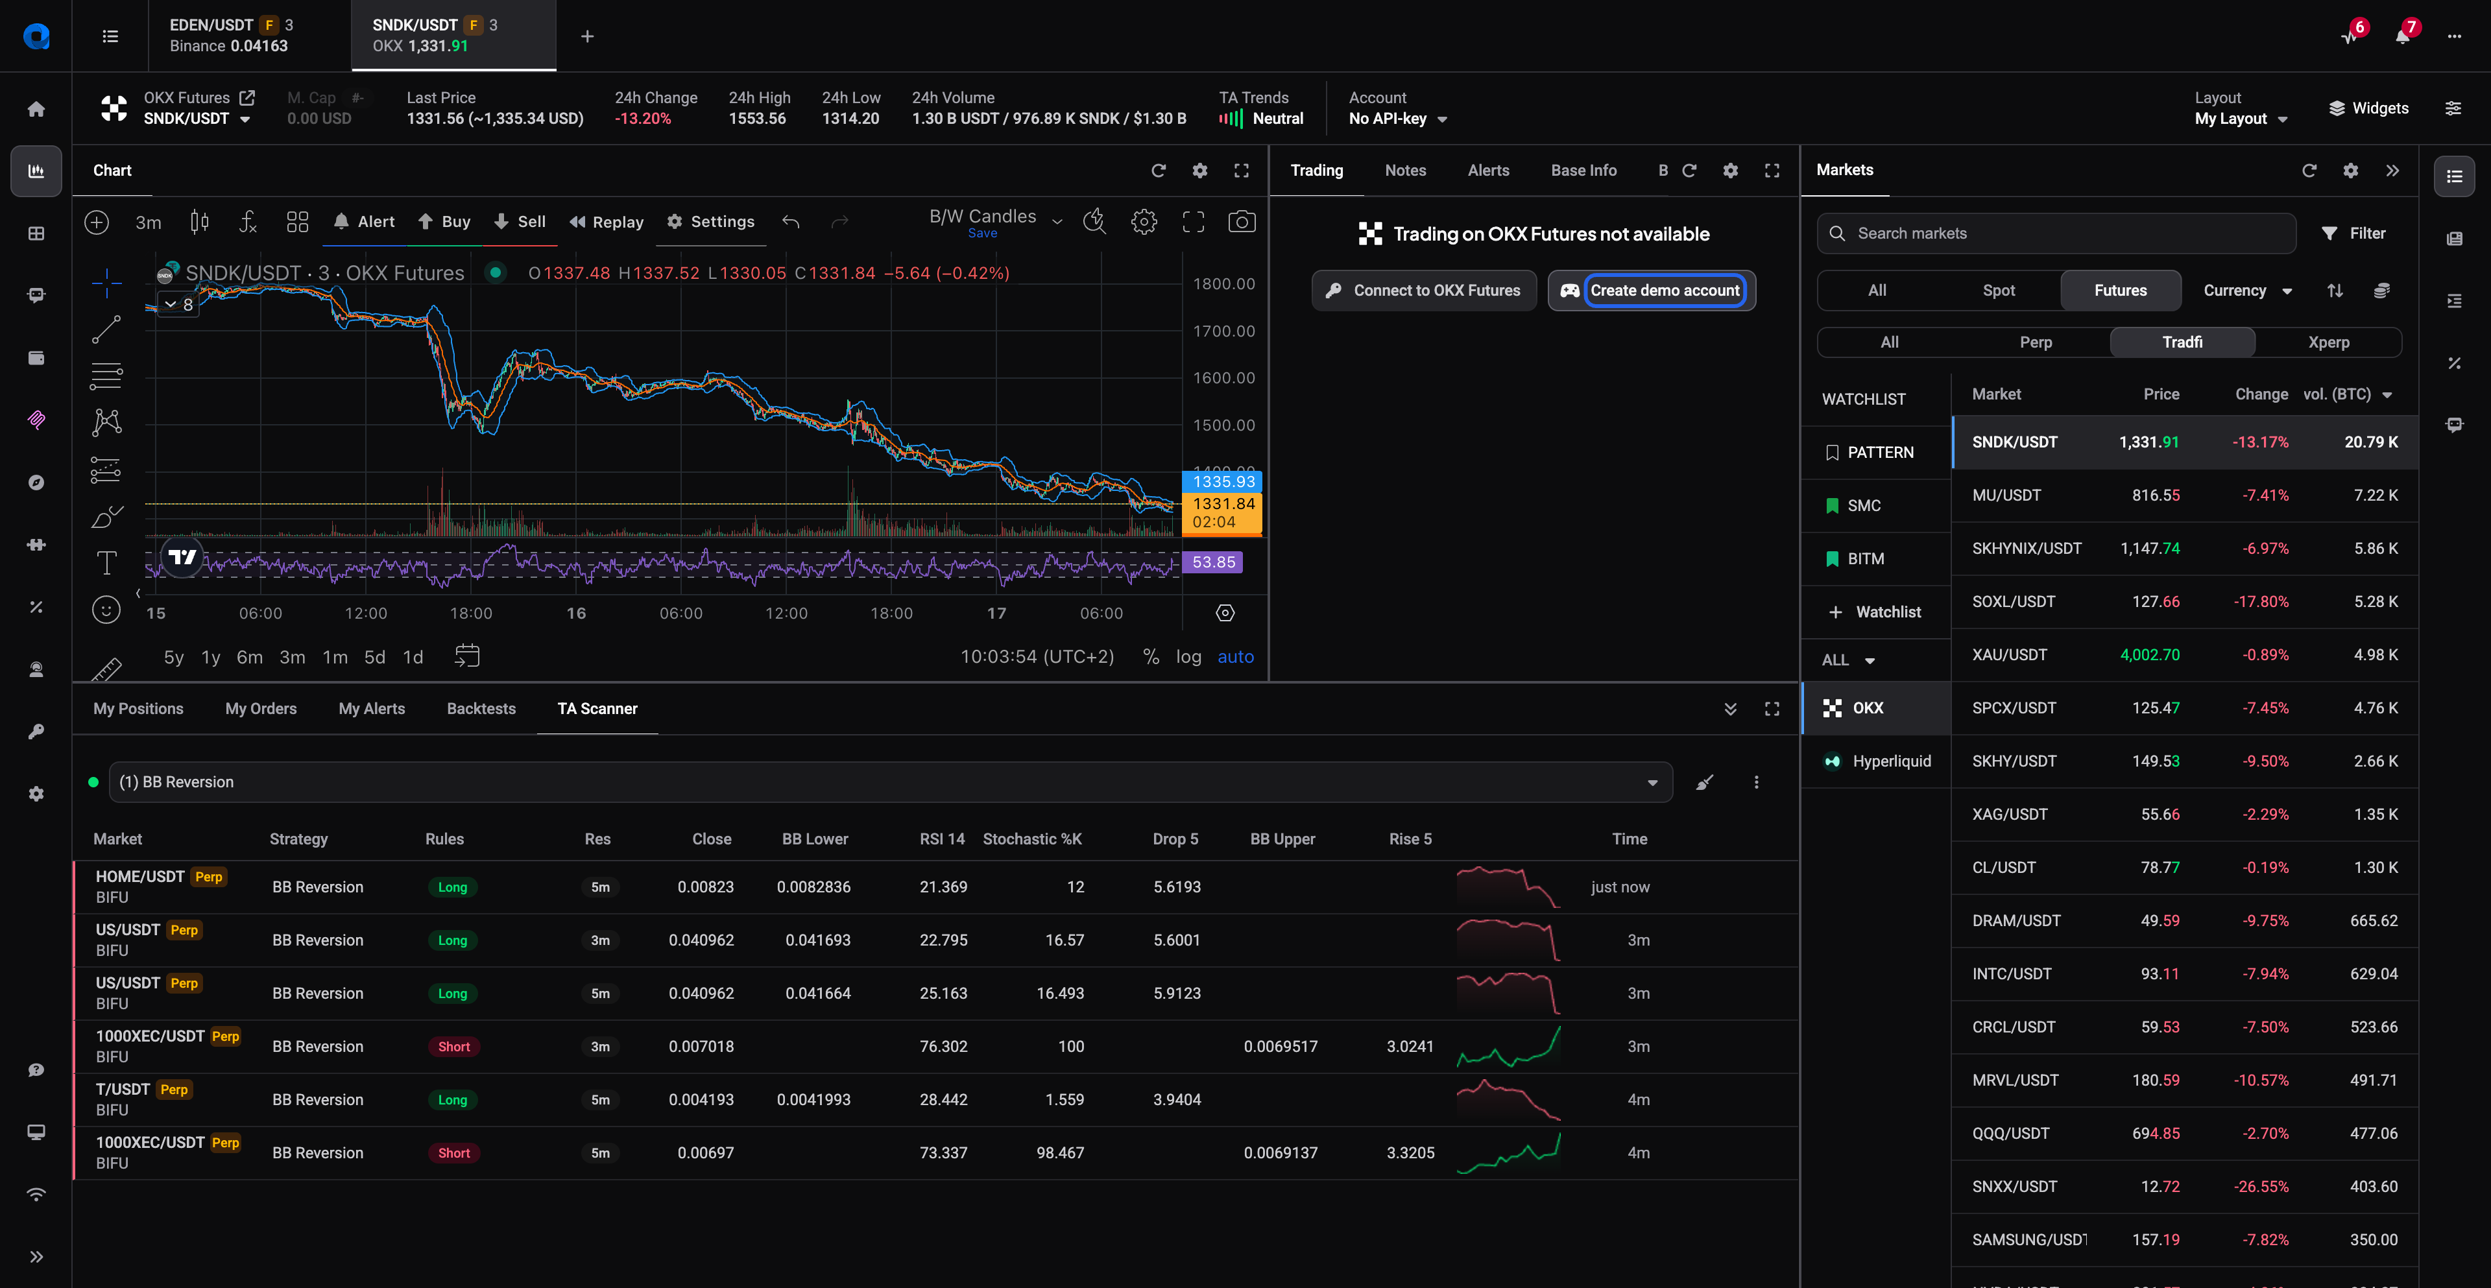Select Hyperliquid exchange in list
The width and height of the screenshot is (2491, 1288).
point(1876,762)
